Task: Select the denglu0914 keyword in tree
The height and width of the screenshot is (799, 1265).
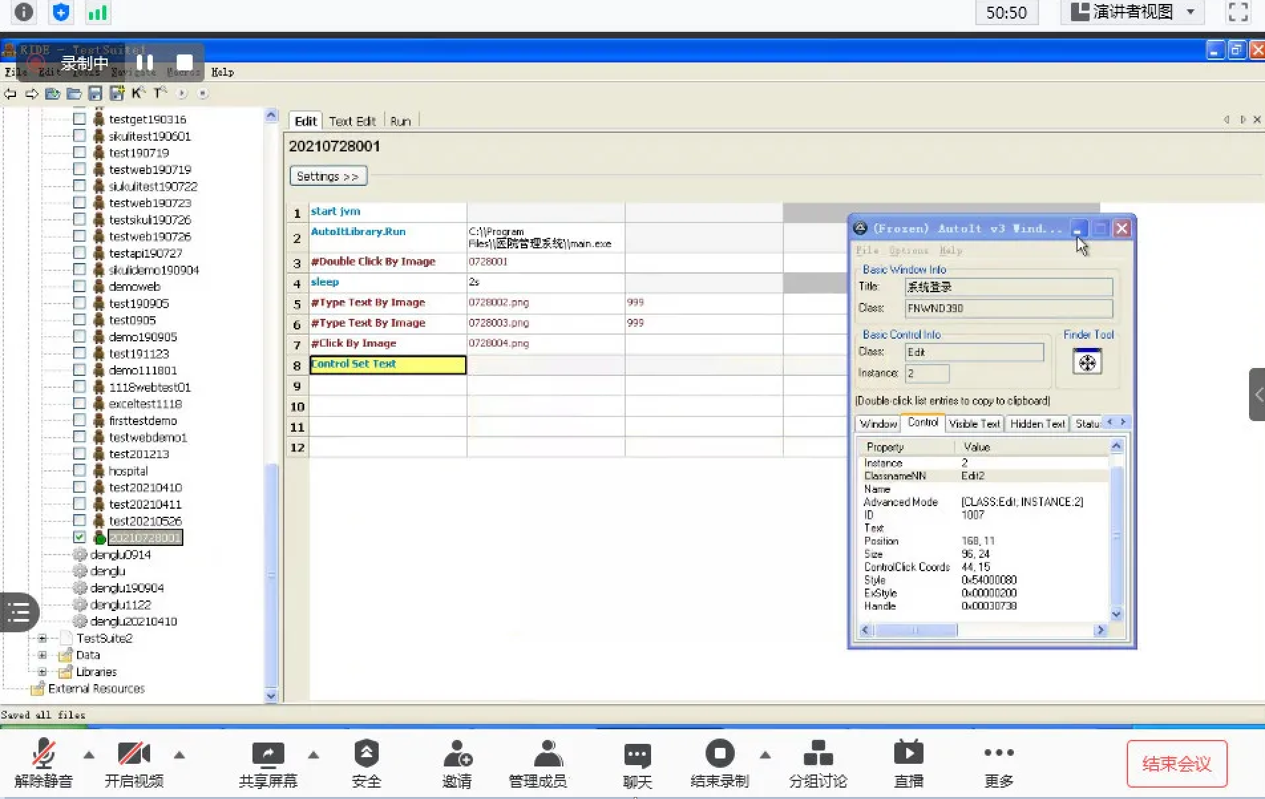Action: pos(120,554)
